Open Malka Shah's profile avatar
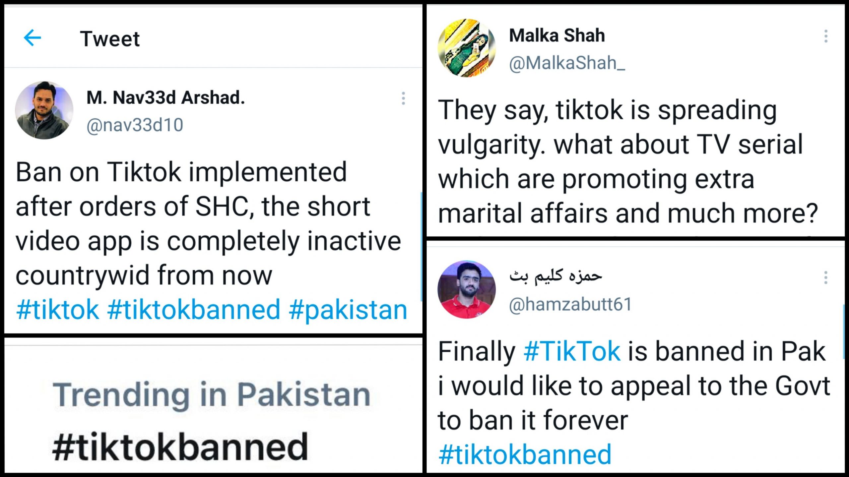The height and width of the screenshot is (477, 849). click(467, 48)
